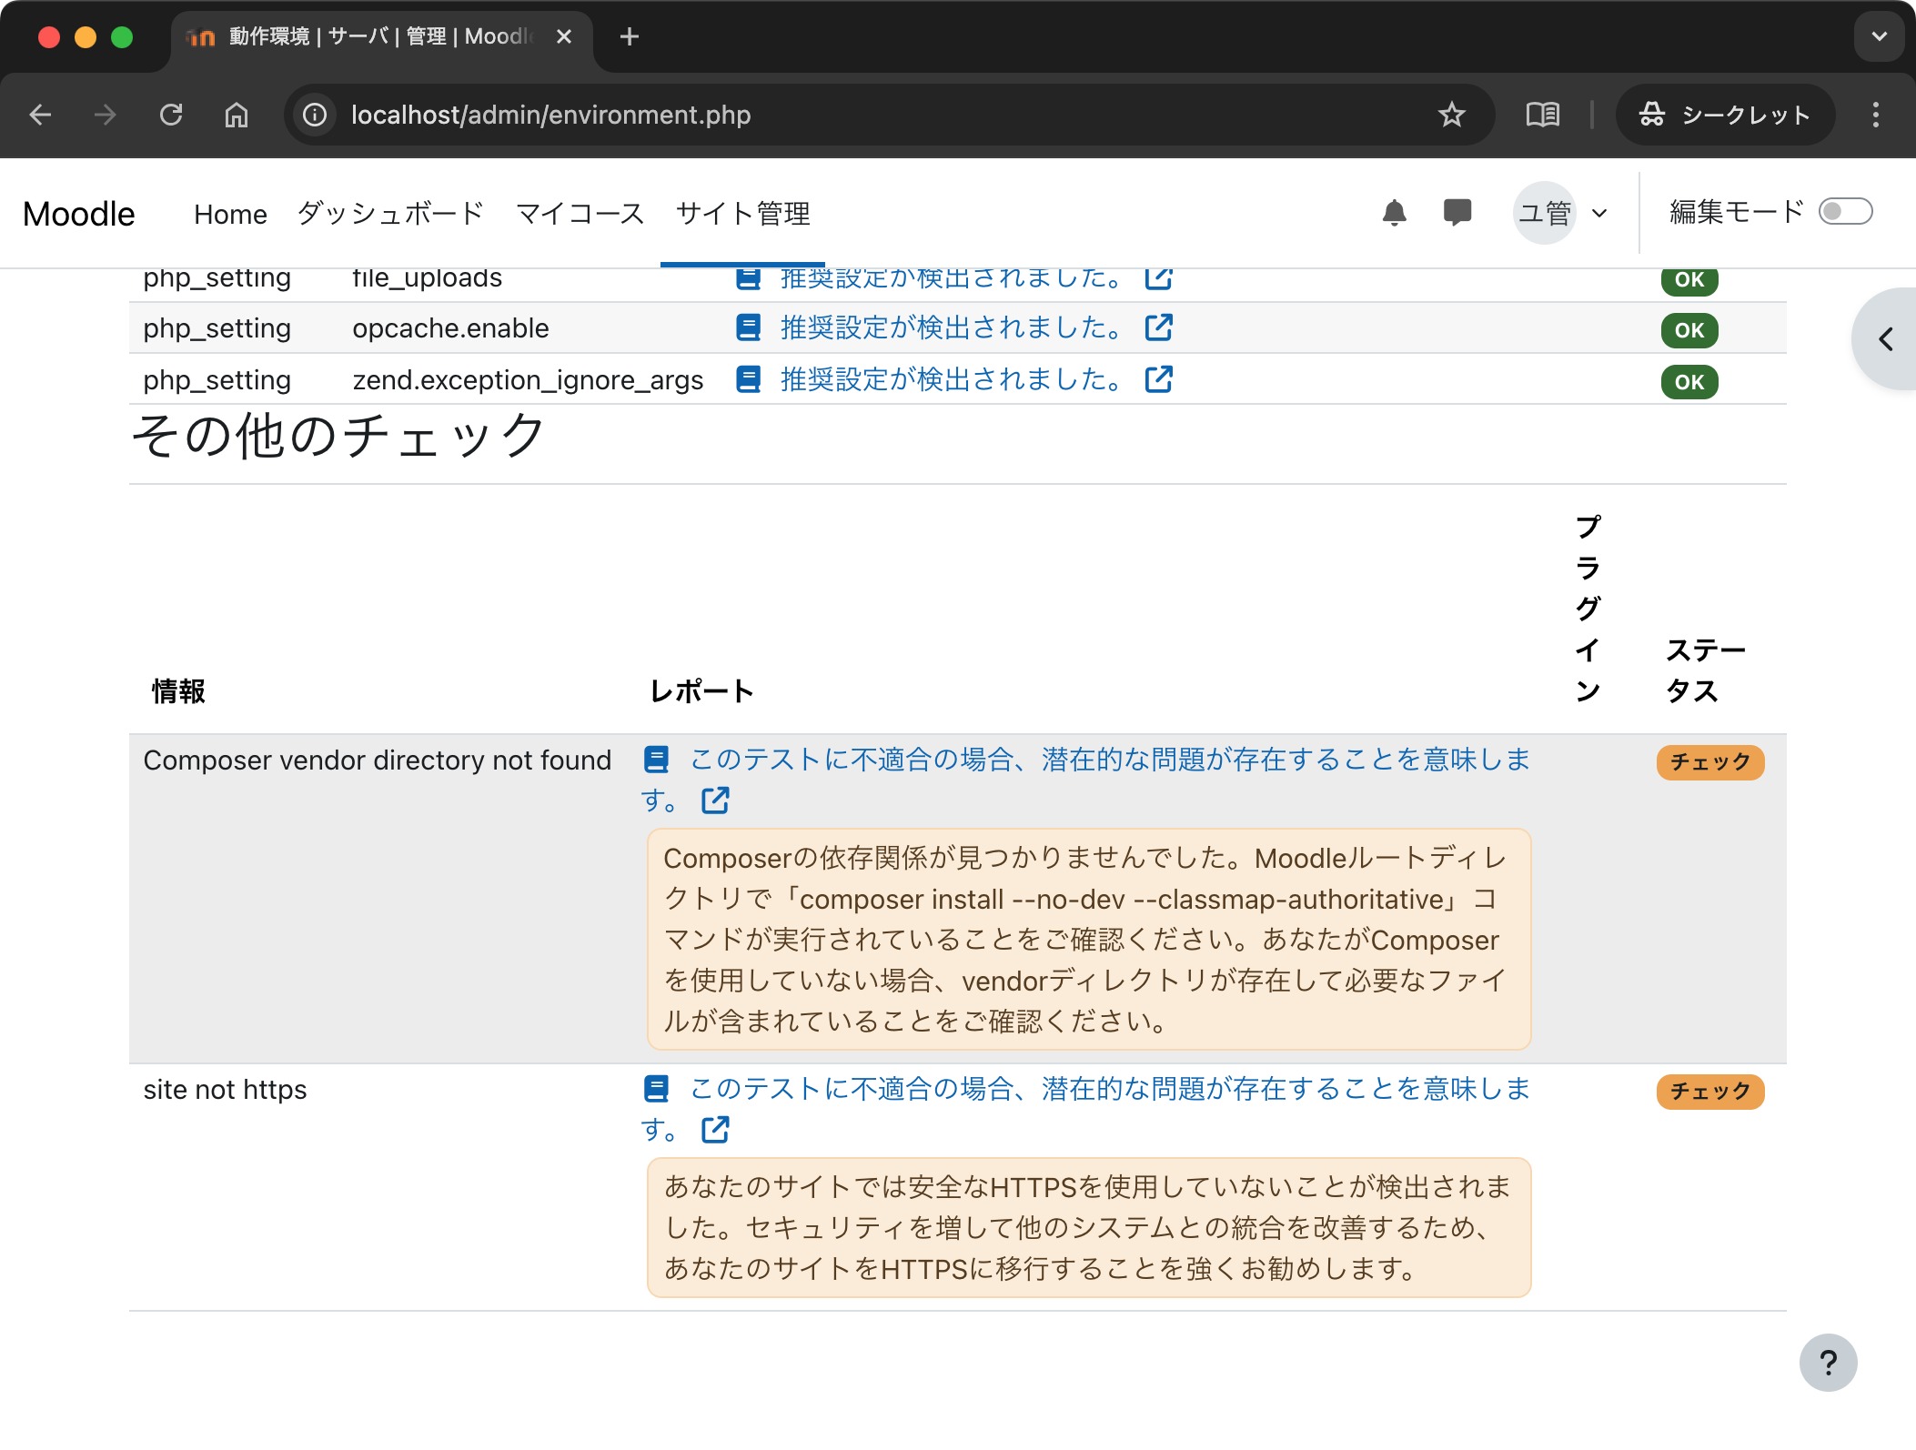Click external link icon in opcache.enable row

1158,327
